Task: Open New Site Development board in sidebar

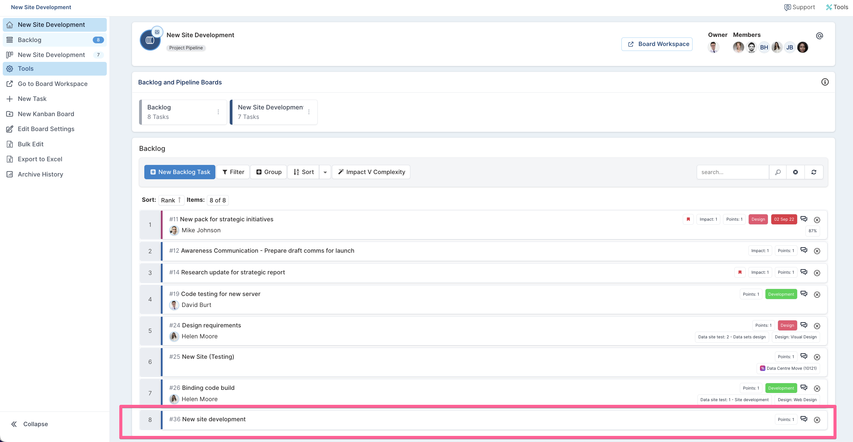Action: pyautogui.click(x=55, y=55)
